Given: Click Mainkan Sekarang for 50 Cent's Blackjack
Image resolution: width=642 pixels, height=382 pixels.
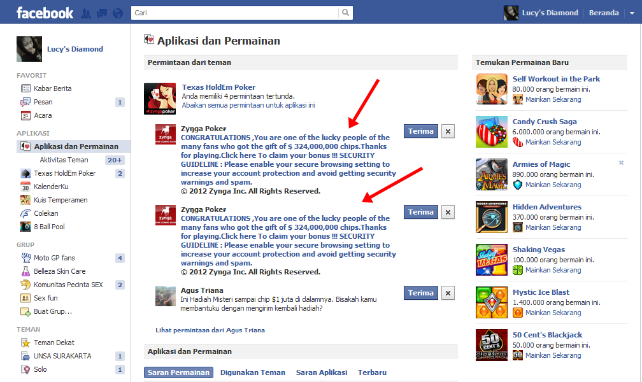Looking at the screenshot, I should click(553, 355).
